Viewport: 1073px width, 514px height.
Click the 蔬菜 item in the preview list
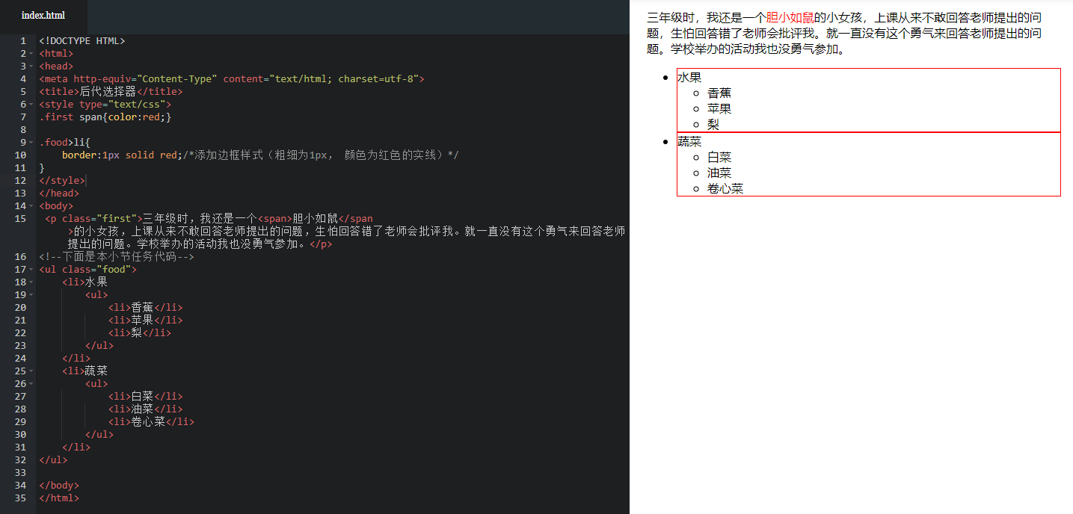click(x=689, y=141)
